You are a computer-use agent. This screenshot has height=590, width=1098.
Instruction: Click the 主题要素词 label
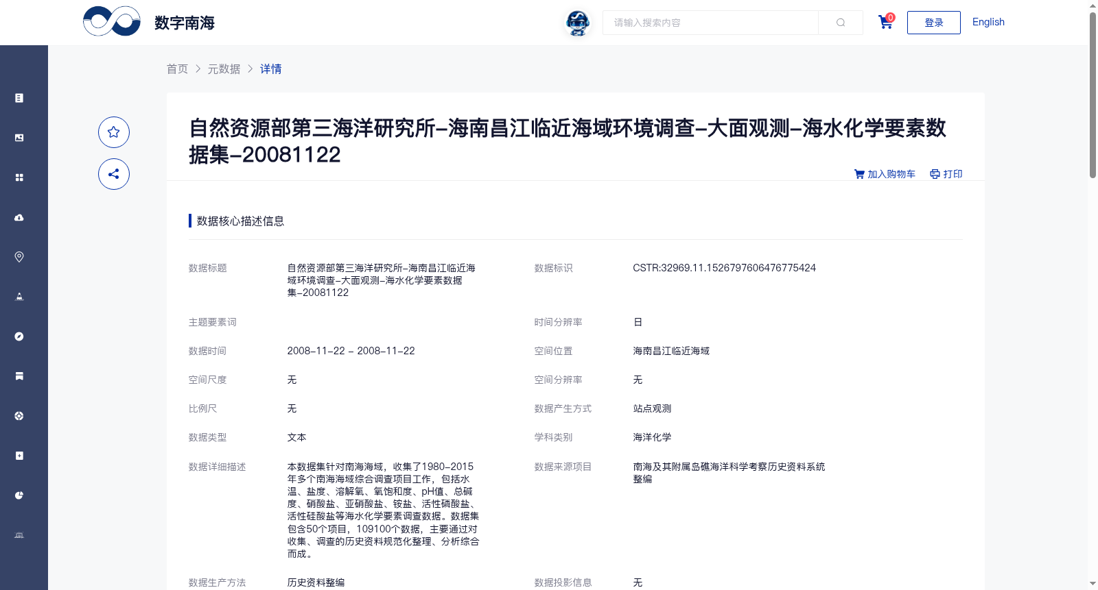point(213,322)
